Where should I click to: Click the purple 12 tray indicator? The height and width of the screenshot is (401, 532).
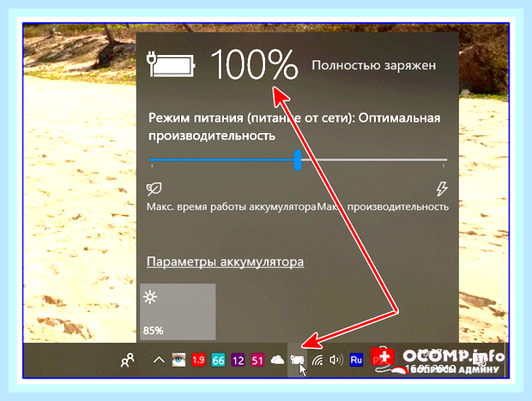coord(238,360)
